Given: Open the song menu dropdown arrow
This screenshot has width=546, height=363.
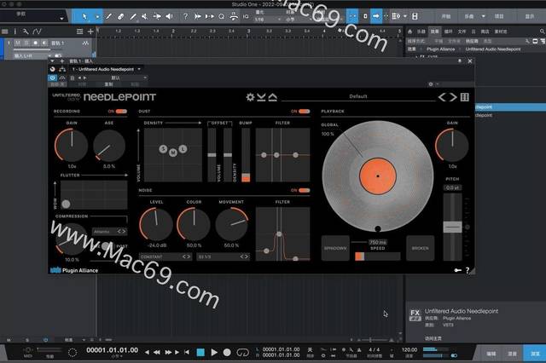Looking at the screenshot, I should pyautogui.click(x=484, y=16).
